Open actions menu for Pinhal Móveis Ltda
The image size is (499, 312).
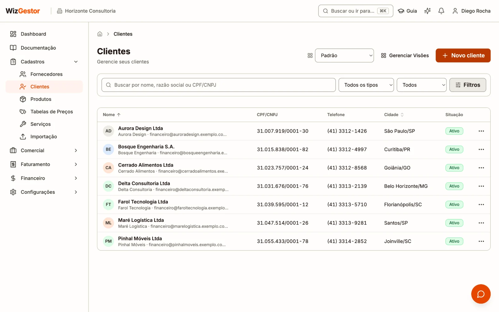click(x=481, y=241)
